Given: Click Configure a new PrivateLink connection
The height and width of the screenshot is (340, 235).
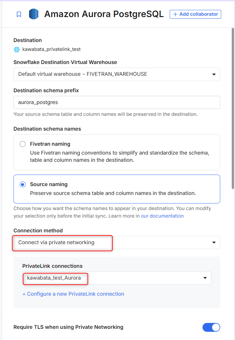Looking at the screenshot, I should (x=73, y=294).
